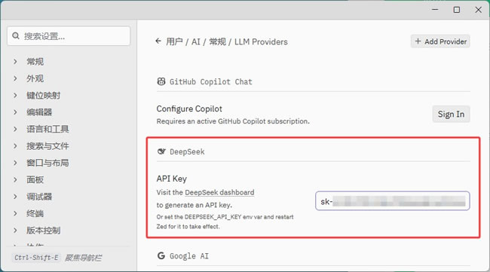Minimize the settings window
Viewport: 490px width, 272px height.
click(435, 10)
